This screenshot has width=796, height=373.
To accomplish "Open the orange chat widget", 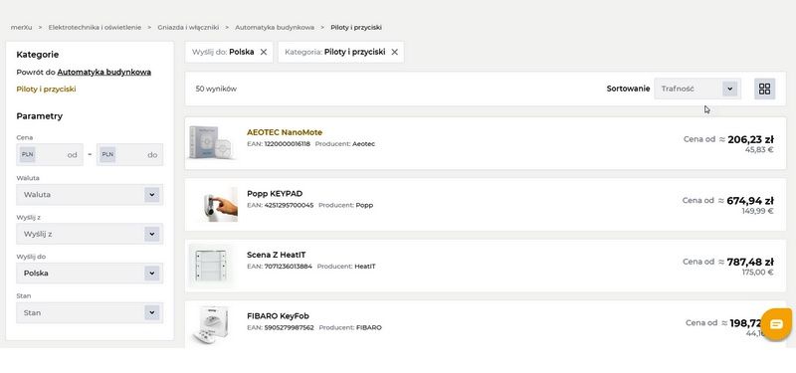I will point(776,324).
